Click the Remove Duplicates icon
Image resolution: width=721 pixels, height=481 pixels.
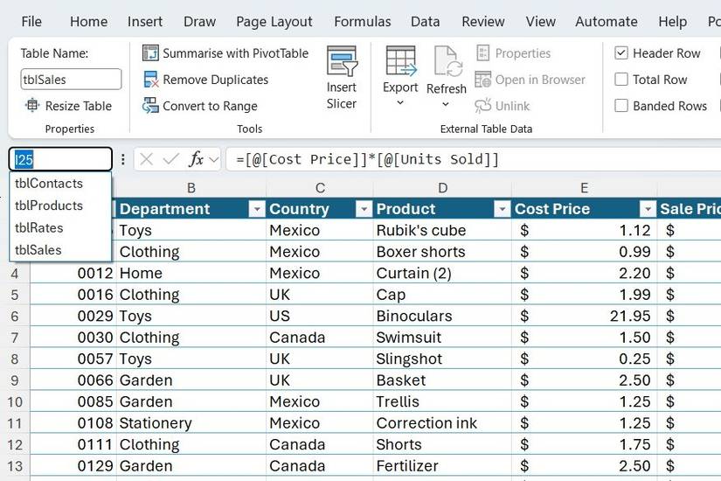coord(150,80)
